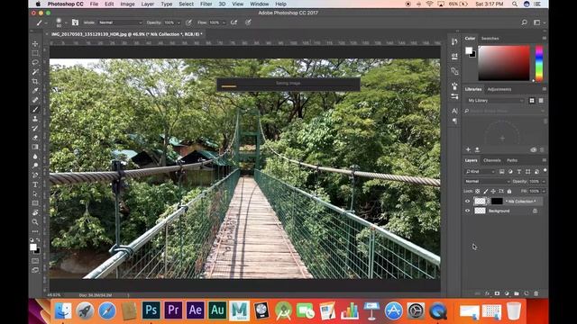Add content plus button in Libraries
The width and height of the screenshot is (577, 324).
click(x=468, y=150)
